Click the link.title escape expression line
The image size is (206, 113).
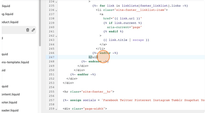[x=126, y=40]
